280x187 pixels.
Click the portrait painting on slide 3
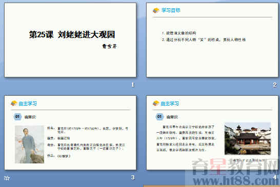tap(29, 144)
